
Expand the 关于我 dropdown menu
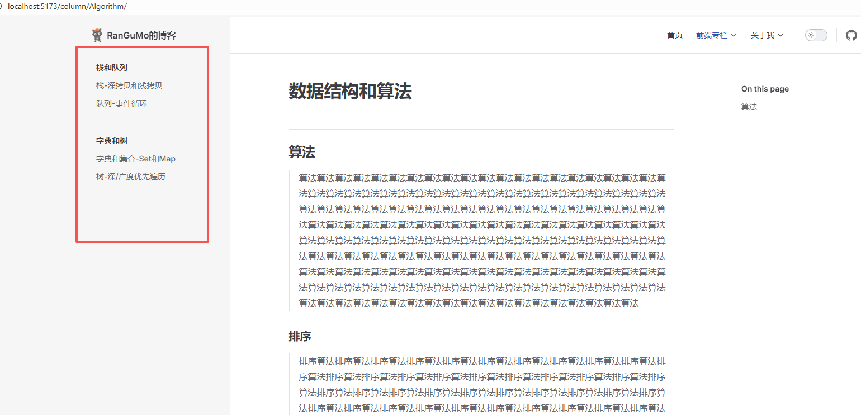click(767, 35)
